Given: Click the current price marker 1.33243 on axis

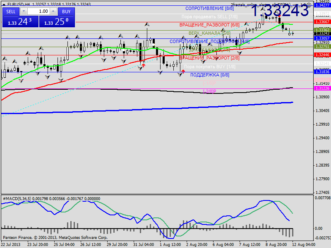Looking at the screenshot, I should tap(322, 33).
